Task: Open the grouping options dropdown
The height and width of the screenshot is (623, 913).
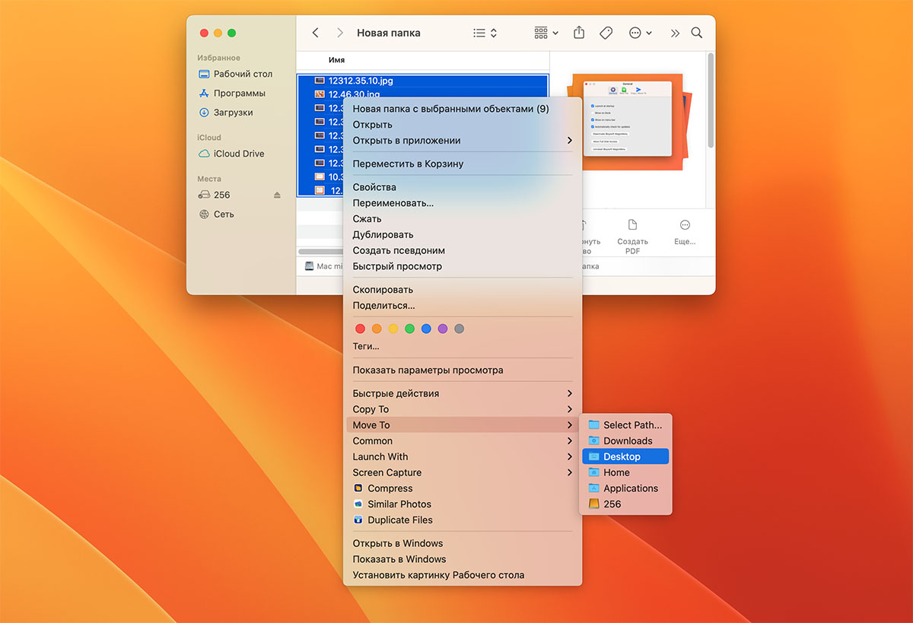Action: [x=546, y=33]
